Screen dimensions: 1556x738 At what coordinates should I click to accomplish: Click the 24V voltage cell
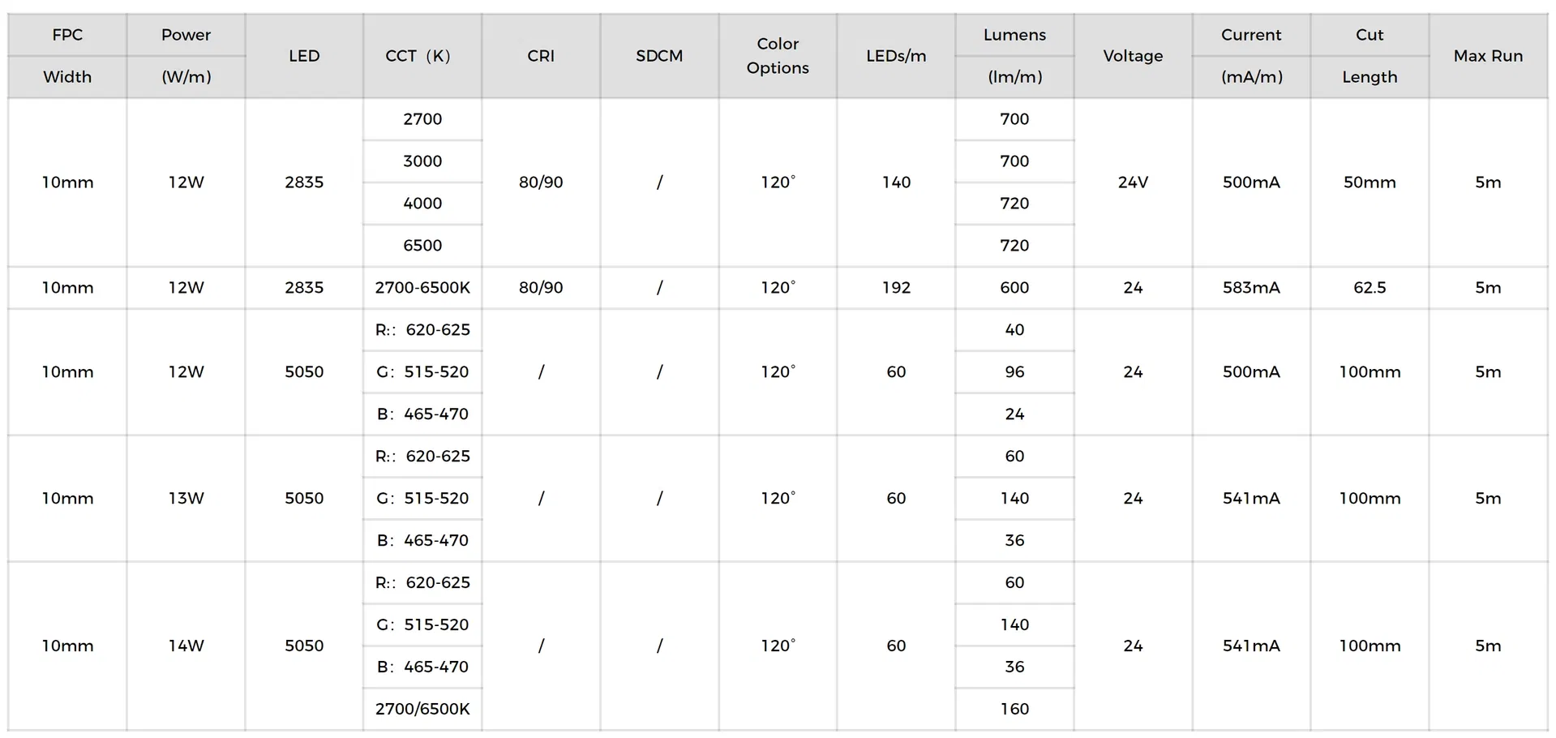[x=1133, y=182]
